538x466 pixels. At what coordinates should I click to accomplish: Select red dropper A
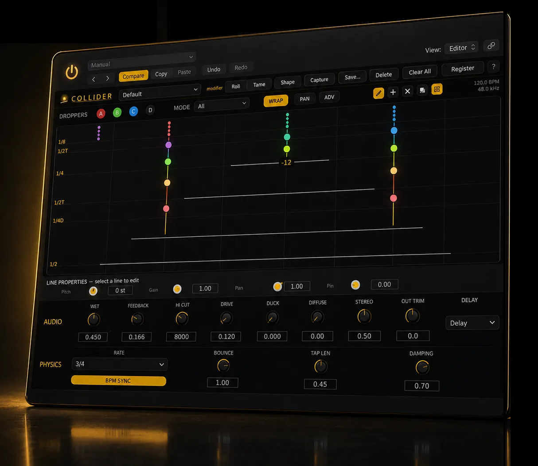click(101, 114)
